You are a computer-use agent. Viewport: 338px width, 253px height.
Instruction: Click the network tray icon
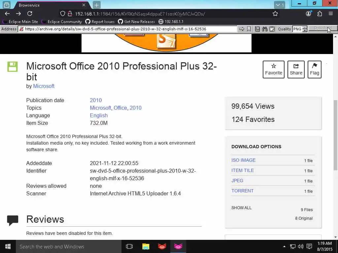[292, 246]
